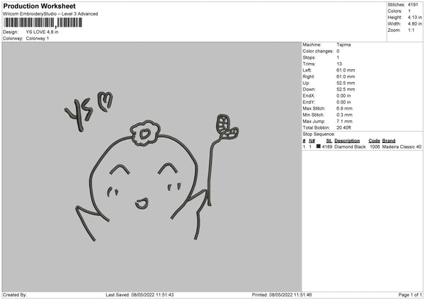Click the black thread color swatch

pos(319,146)
